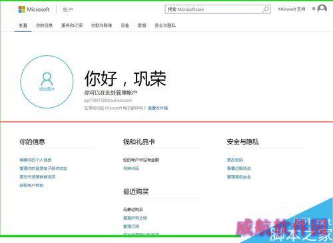This screenshot has width=333, height=243.
Task: Go to the 付款与账单 tab
Action: point(101,25)
